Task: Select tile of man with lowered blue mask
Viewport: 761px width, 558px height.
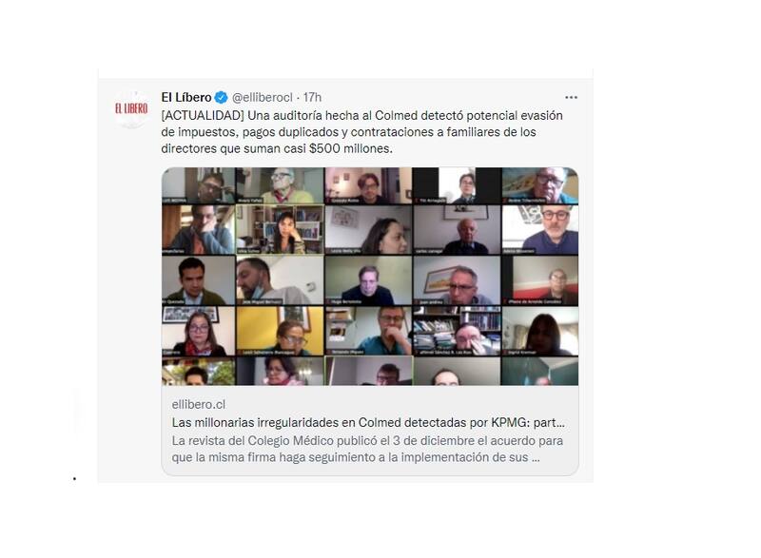Action: click(280, 280)
